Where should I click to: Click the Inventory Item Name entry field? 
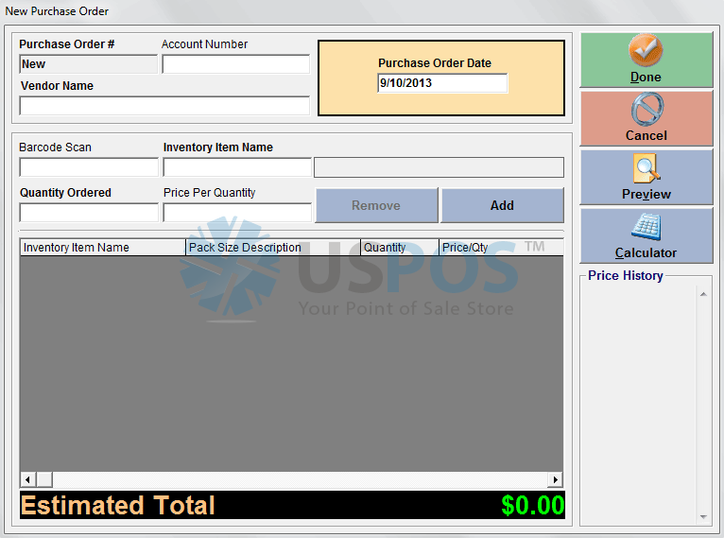(237, 167)
